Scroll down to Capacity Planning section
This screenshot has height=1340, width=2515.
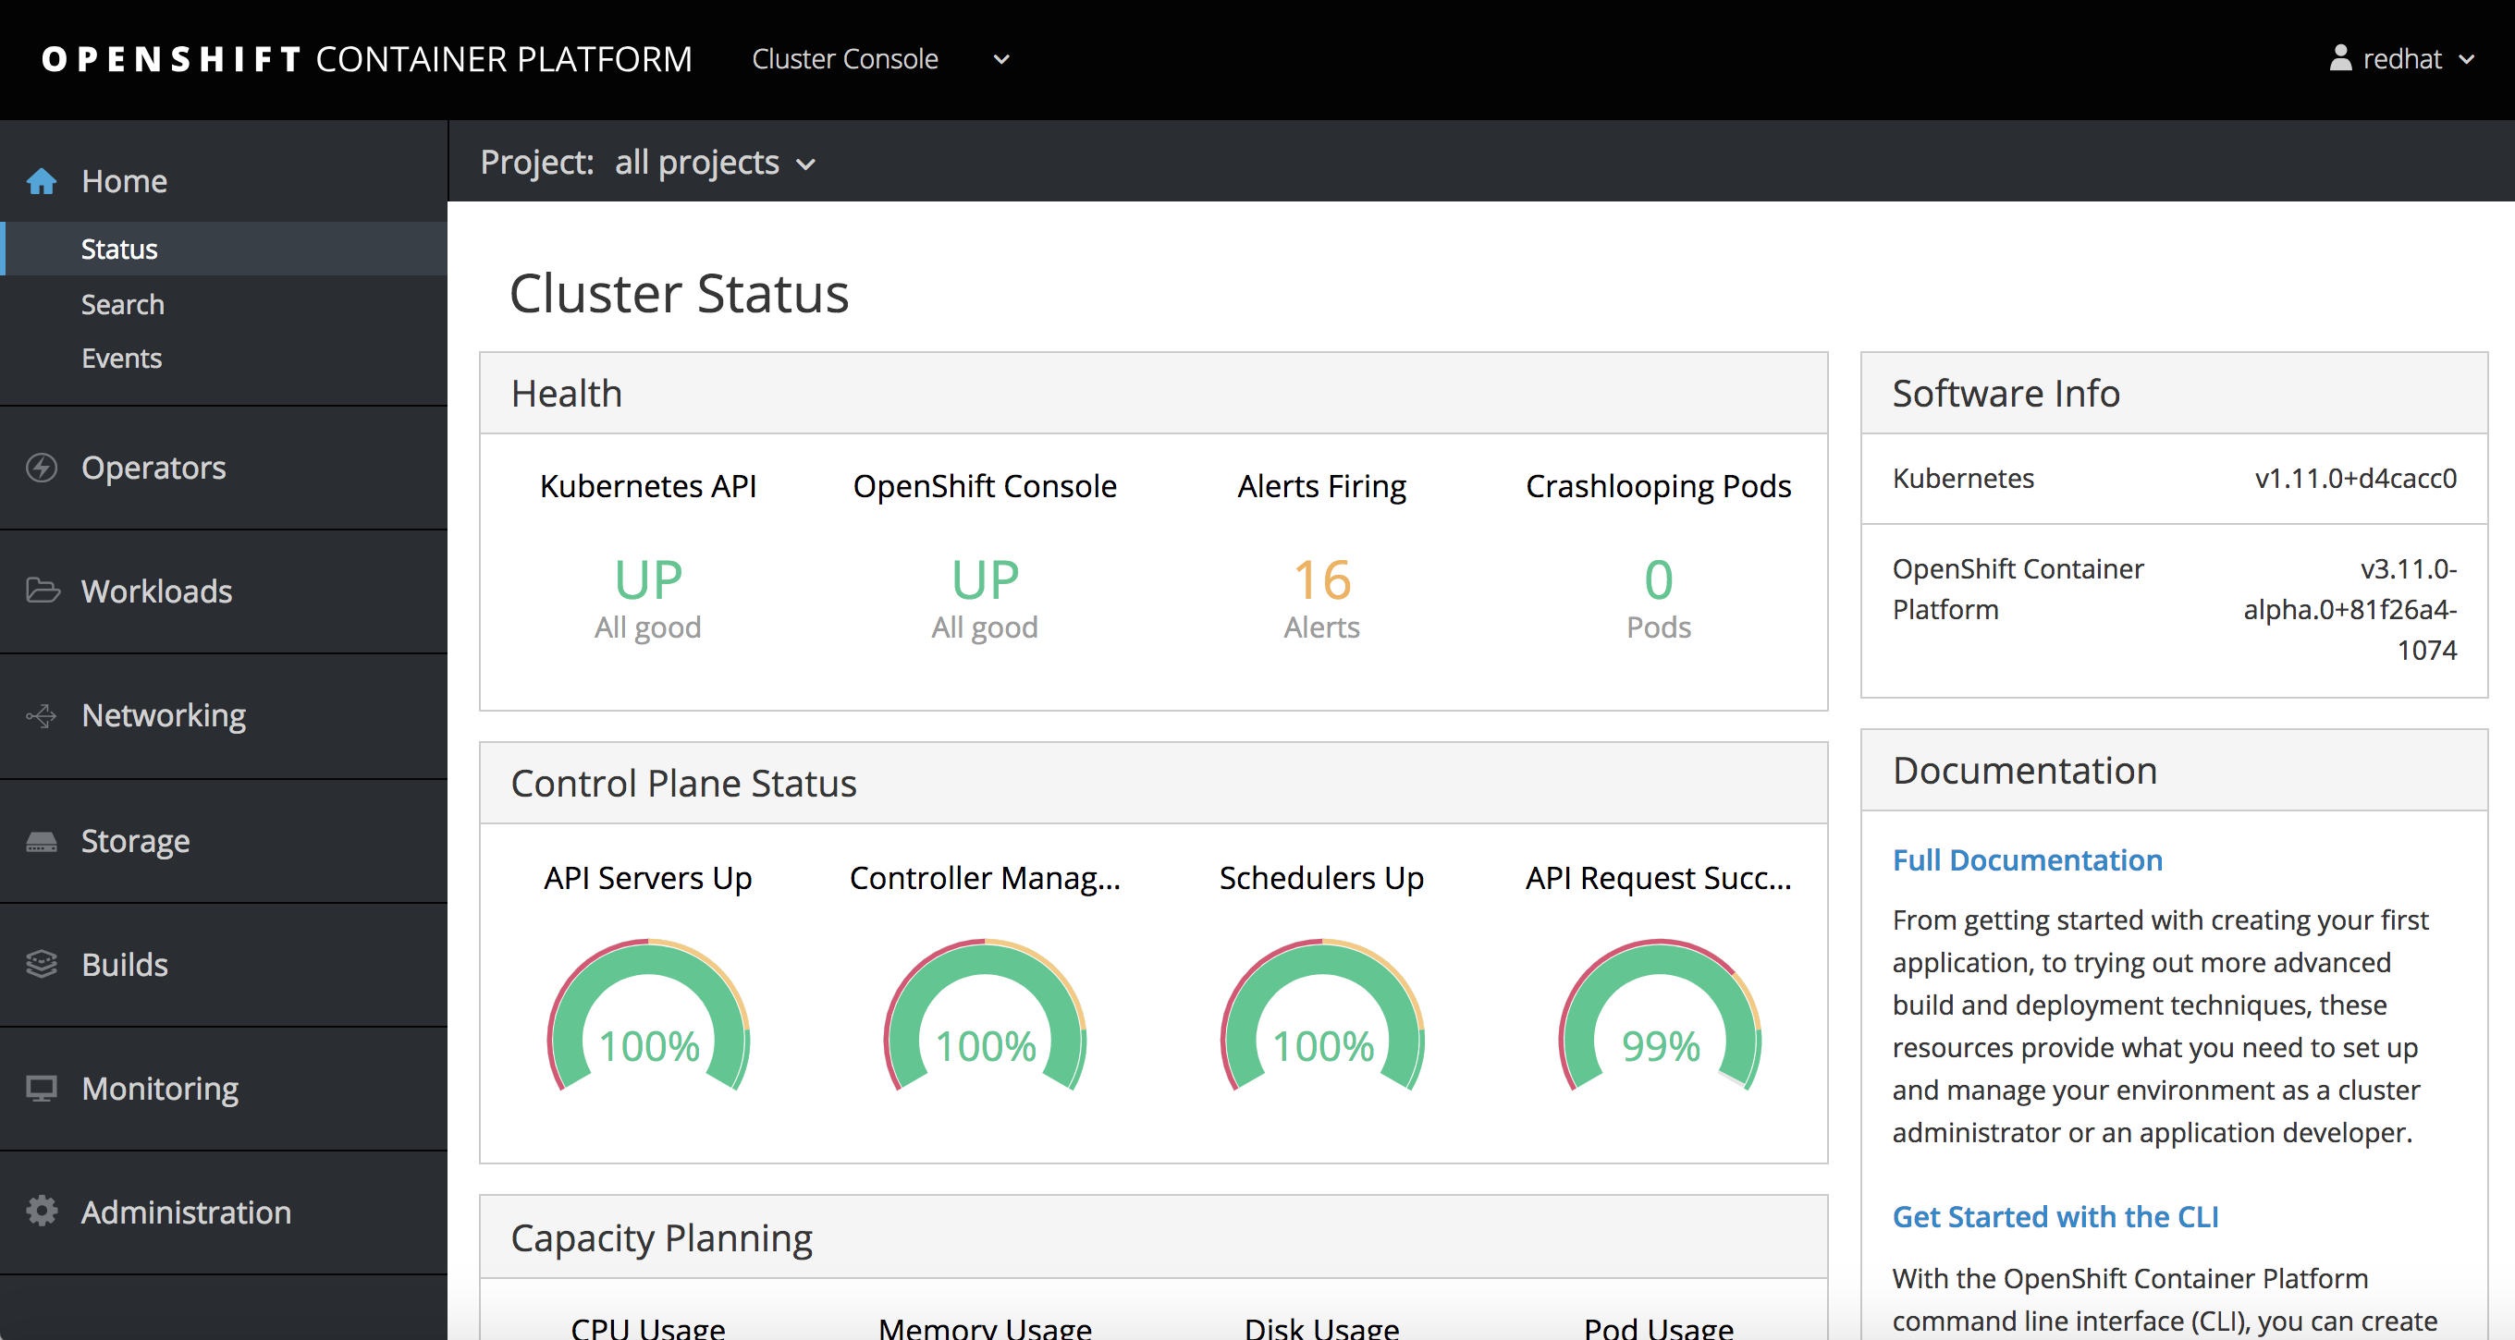(x=660, y=1236)
